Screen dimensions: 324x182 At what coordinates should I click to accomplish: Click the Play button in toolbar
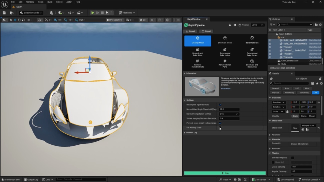pyautogui.click(x=93, y=13)
